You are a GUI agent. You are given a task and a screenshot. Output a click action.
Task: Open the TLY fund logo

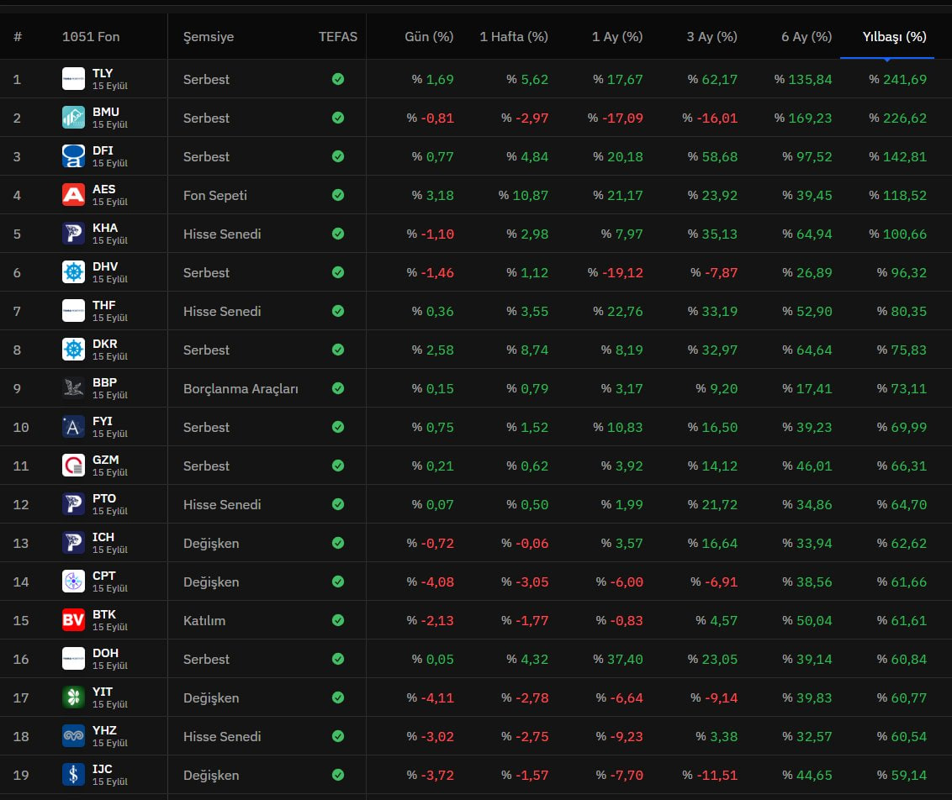coord(73,79)
